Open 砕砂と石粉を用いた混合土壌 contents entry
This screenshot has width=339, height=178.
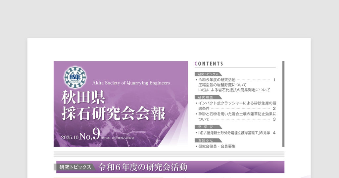click(x=237, y=114)
